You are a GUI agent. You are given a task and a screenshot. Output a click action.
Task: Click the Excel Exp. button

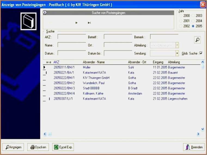click(63, 147)
